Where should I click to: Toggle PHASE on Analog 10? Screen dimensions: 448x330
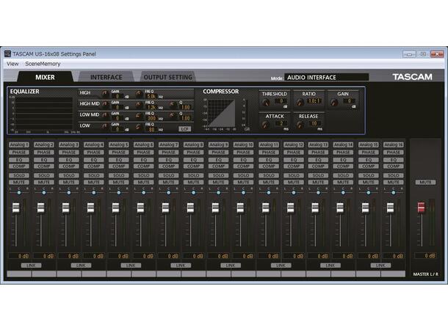243,153
